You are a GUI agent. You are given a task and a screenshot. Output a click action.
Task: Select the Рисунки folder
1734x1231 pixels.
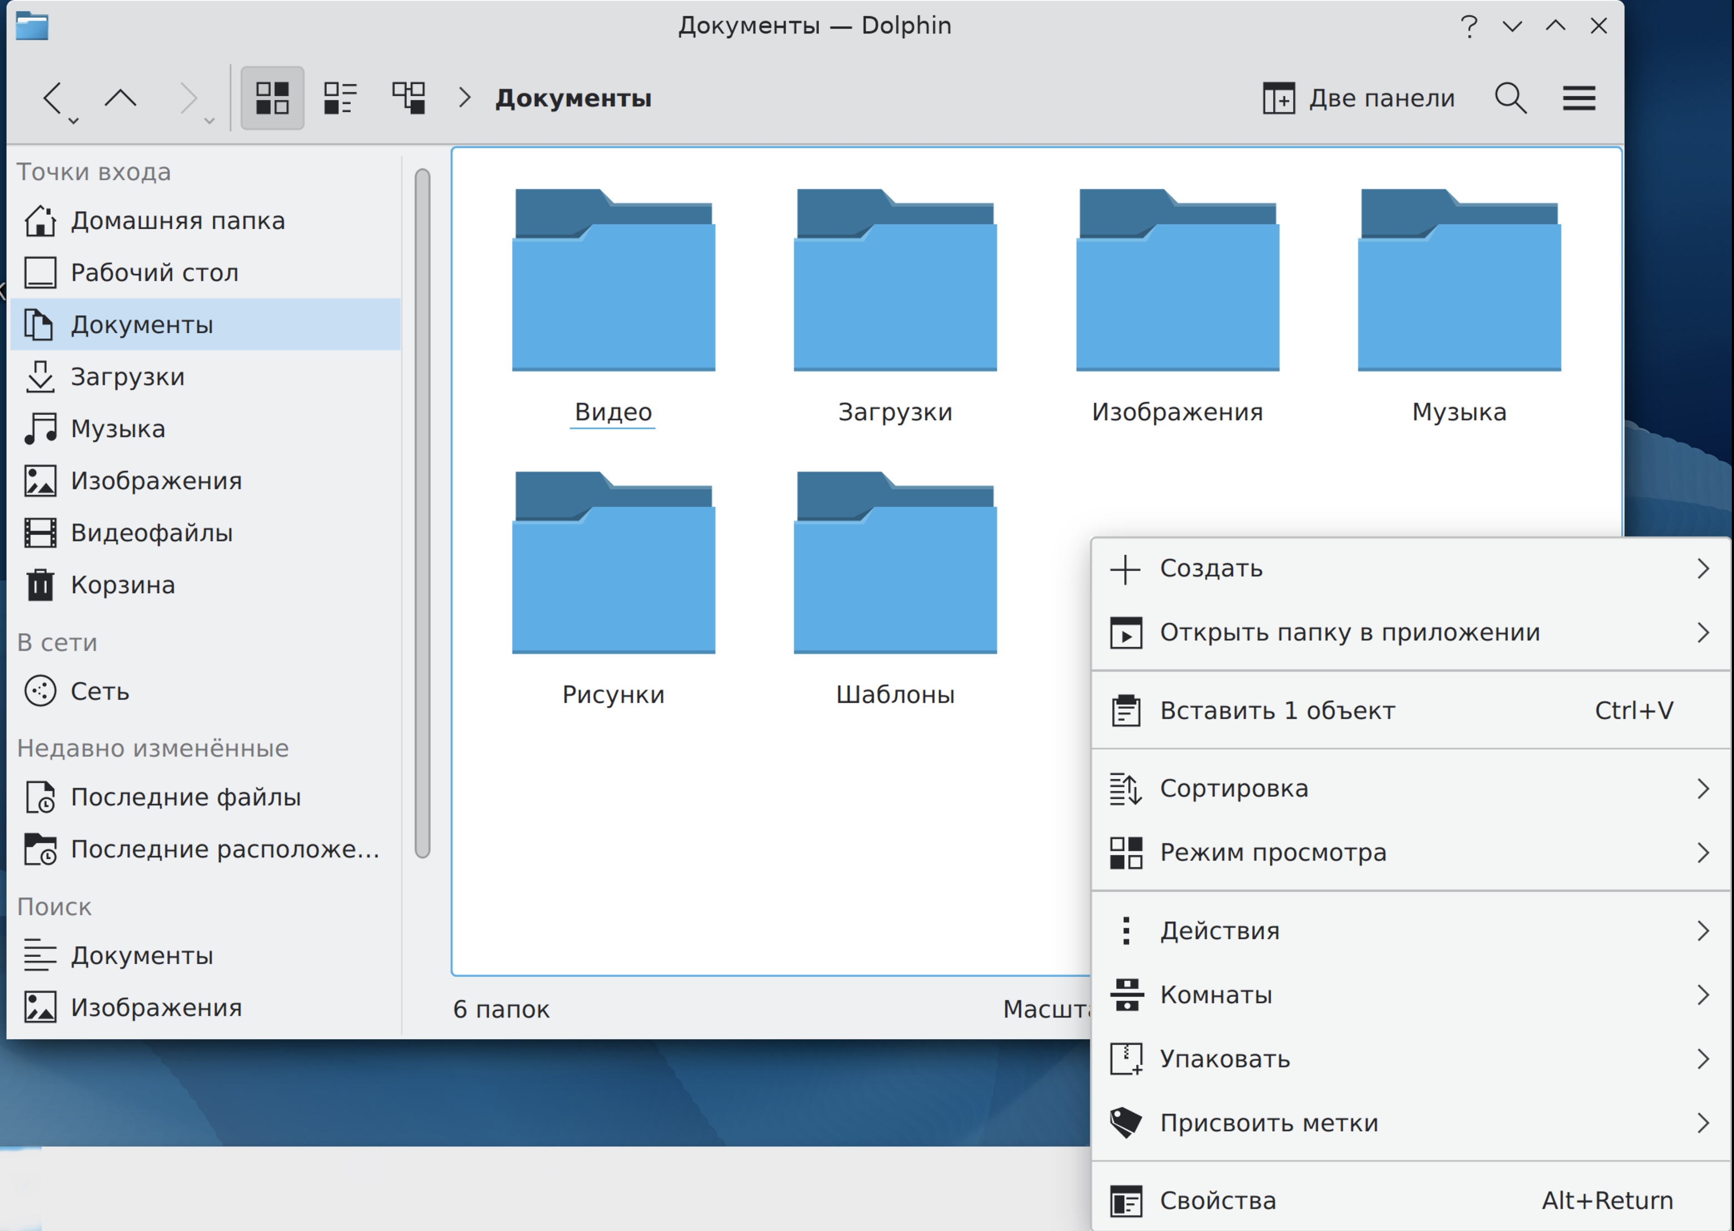tap(614, 590)
